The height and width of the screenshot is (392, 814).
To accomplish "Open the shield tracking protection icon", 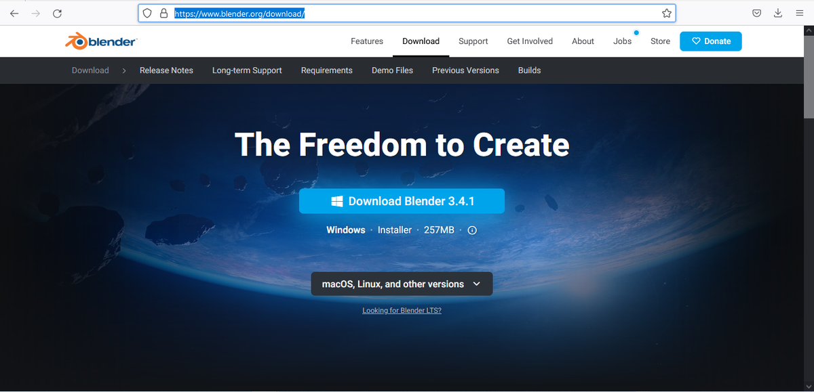I will 147,14.
